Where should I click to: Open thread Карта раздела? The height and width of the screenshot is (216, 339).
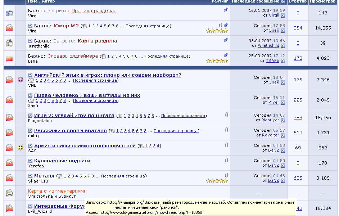pyautogui.click(x=98, y=41)
